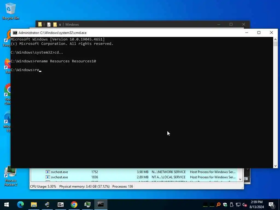Image resolution: width=280 pixels, height=210 pixels.
Task: Click Process Hacker list scrollbar down arrow
Action: [240, 179]
